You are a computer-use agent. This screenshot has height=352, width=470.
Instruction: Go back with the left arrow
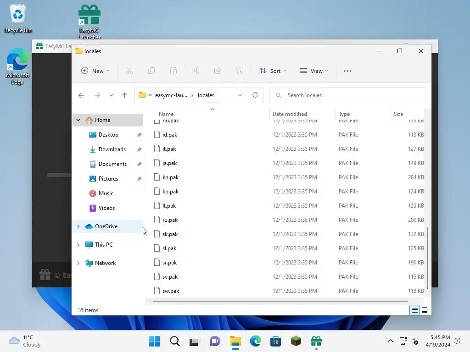[x=81, y=95]
